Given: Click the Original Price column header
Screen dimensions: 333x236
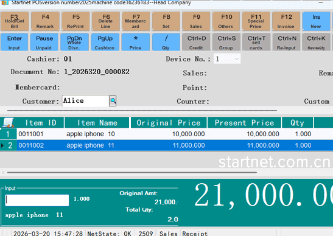Looking at the screenshot, I should pos(169,123).
